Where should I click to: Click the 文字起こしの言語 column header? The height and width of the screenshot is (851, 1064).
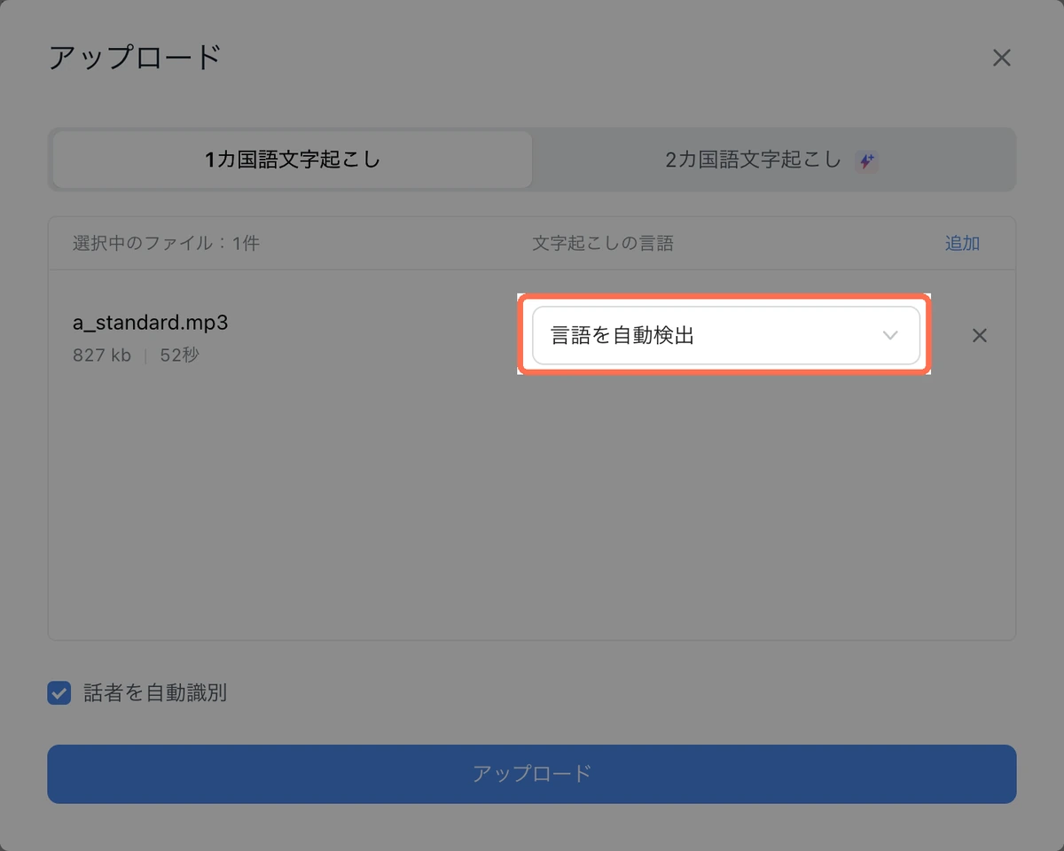[603, 244]
